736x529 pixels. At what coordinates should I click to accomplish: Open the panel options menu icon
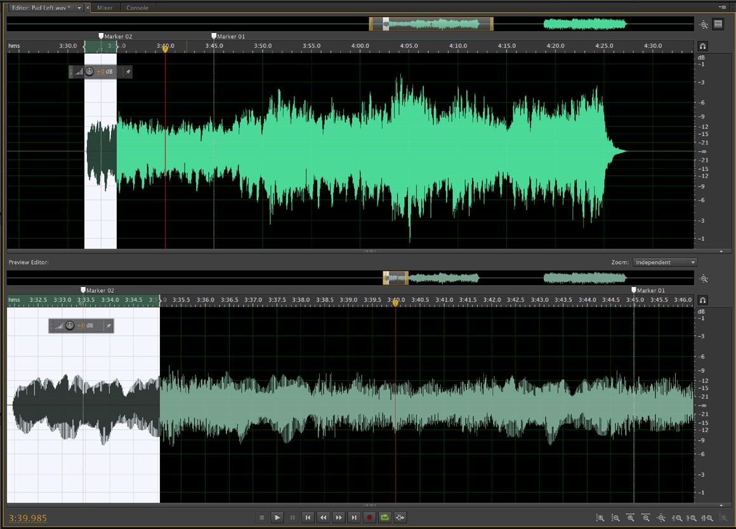[x=722, y=7]
